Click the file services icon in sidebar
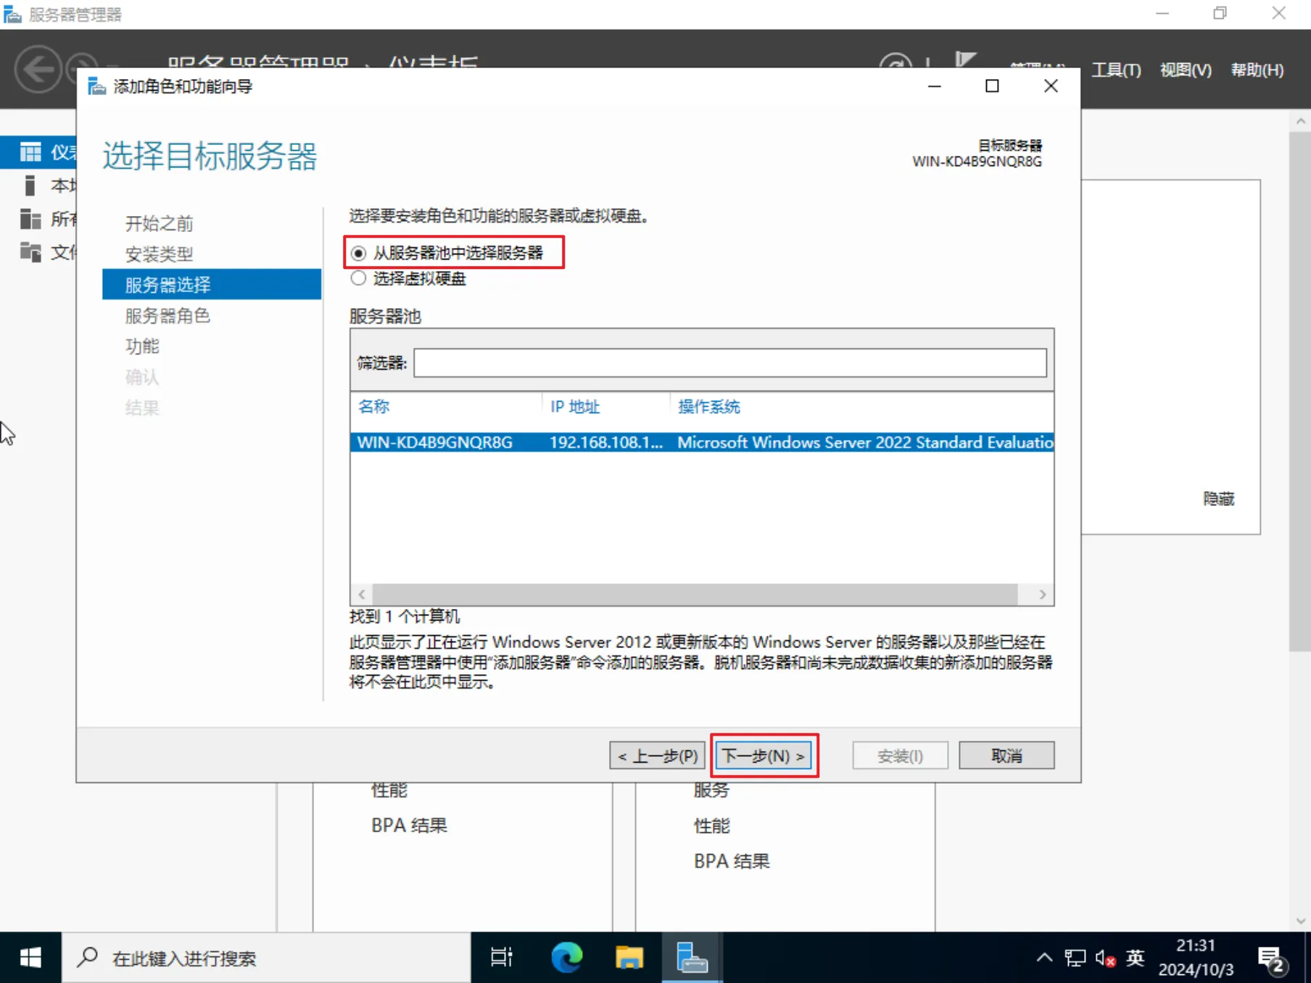 [x=30, y=252]
